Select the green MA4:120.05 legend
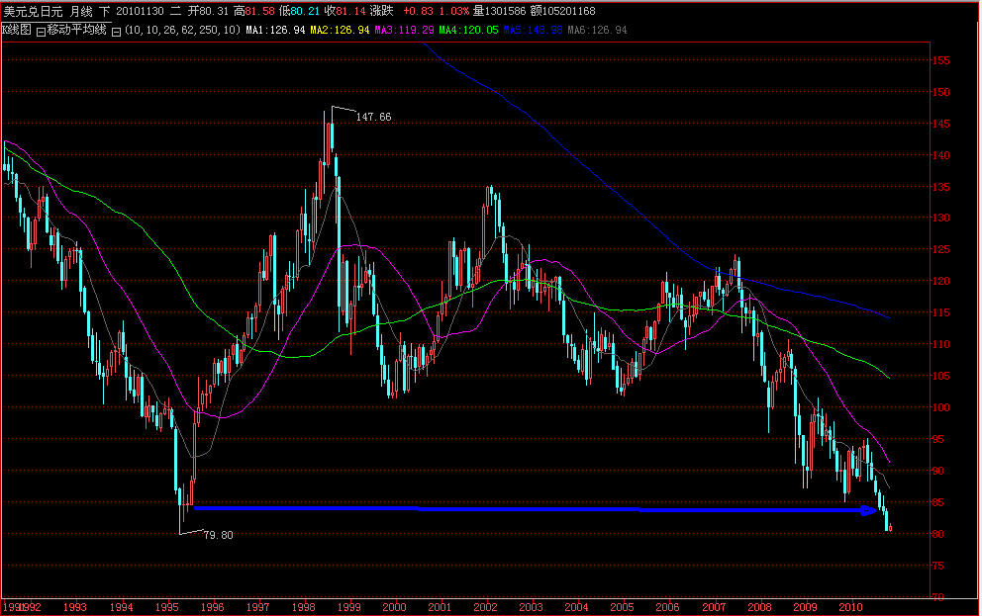The image size is (982, 616). (x=468, y=30)
